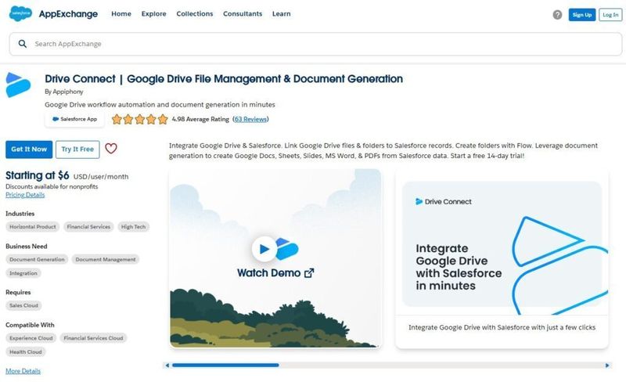
Task: Select the Horizontal Product industry tag
Action: coord(33,226)
